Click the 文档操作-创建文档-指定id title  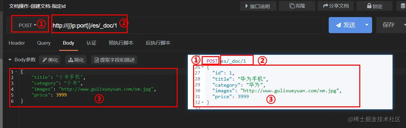point(38,6)
